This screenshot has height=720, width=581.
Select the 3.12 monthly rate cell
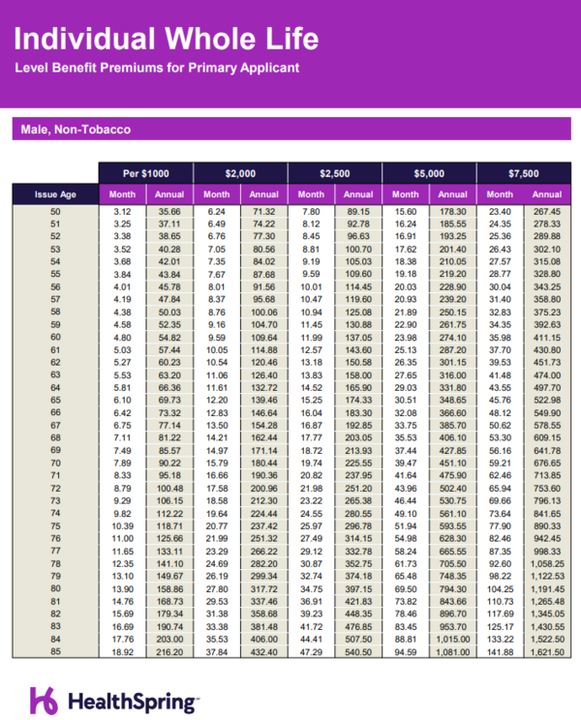tap(122, 212)
